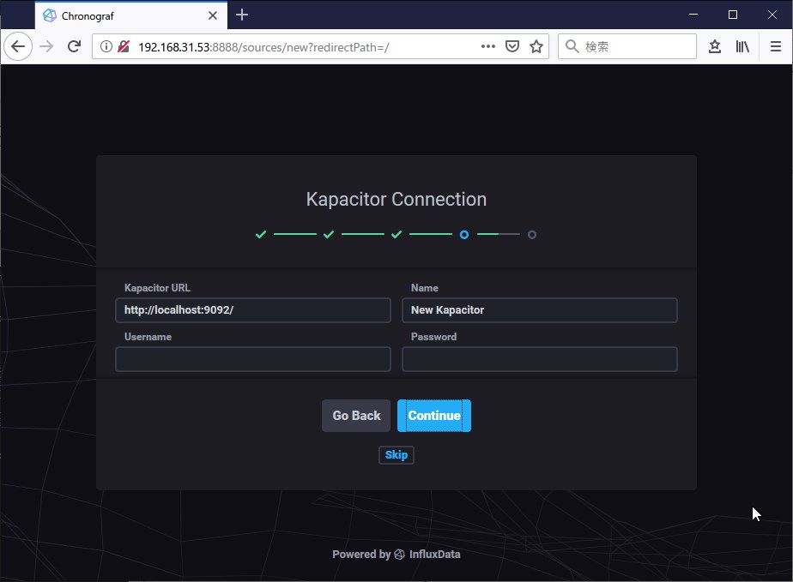Bookmark this page with star icon
This screenshot has width=793, height=582.
536,46
